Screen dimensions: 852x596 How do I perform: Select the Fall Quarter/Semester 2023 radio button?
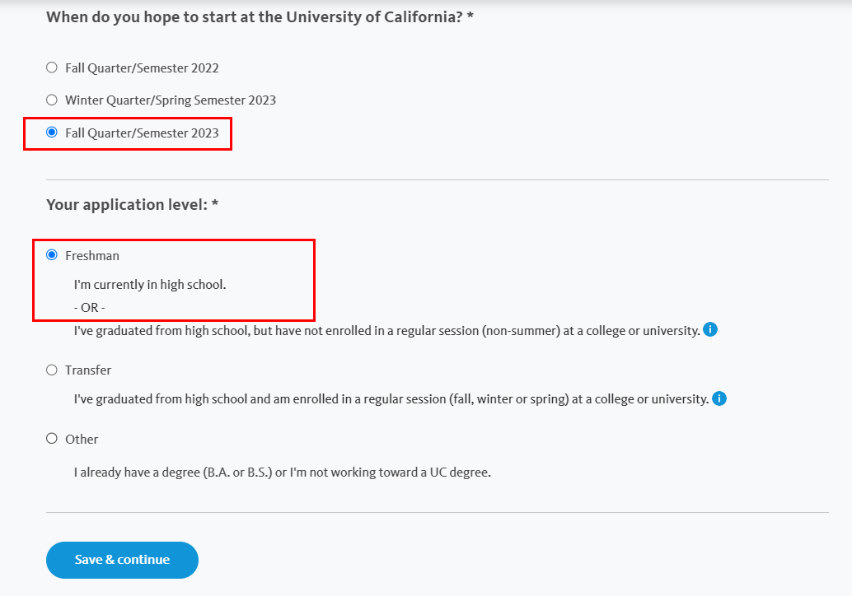point(52,133)
